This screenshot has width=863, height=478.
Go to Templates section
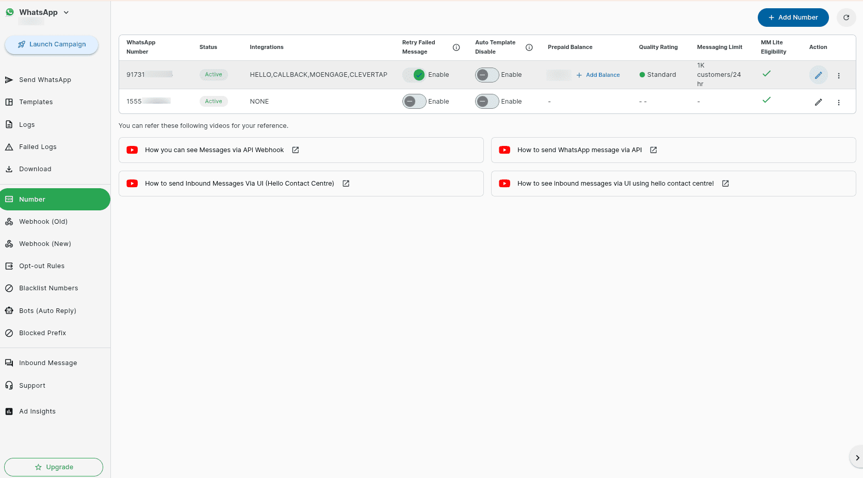pyautogui.click(x=36, y=102)
